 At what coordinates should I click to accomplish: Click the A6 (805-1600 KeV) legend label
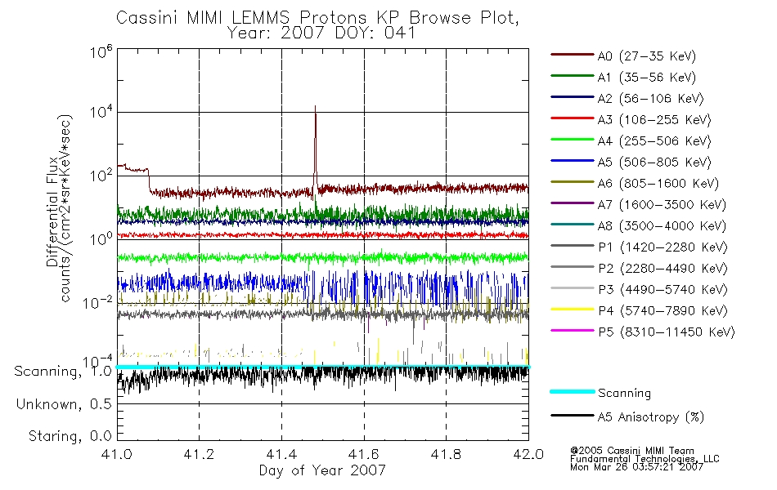click(x=658, y=184)
